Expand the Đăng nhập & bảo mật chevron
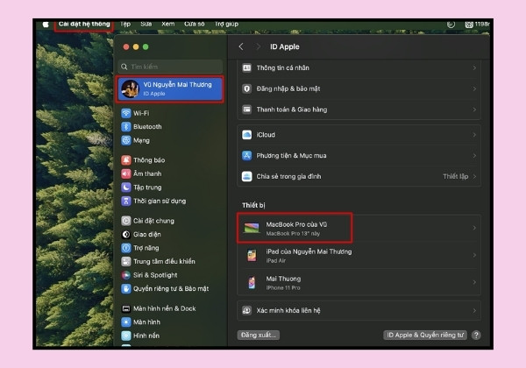This screenshot has height=368, width=526. tap(474, 88)
